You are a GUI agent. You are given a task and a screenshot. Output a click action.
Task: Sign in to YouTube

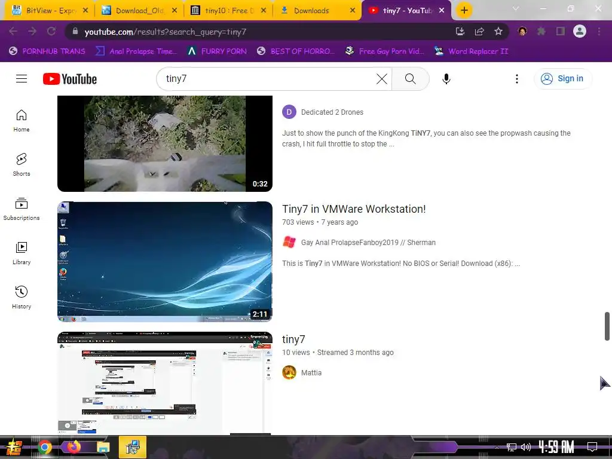point(562,79)
